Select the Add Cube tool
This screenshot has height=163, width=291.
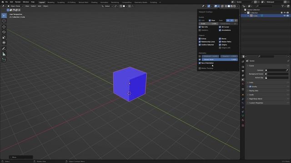pyautogui.click(x=4, y=60)
